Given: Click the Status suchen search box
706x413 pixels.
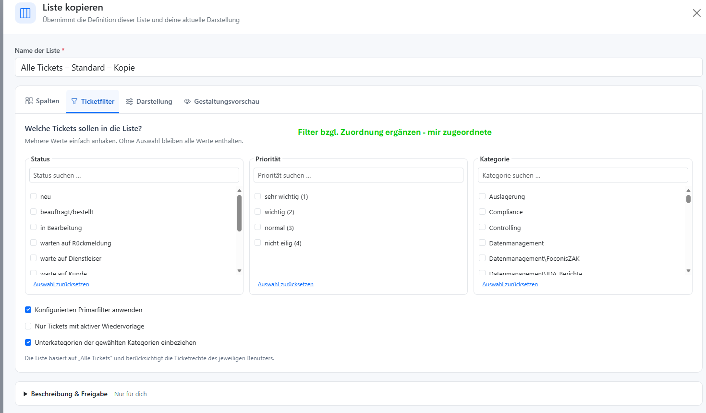Looking at the screenshot, I should [134, 175].
